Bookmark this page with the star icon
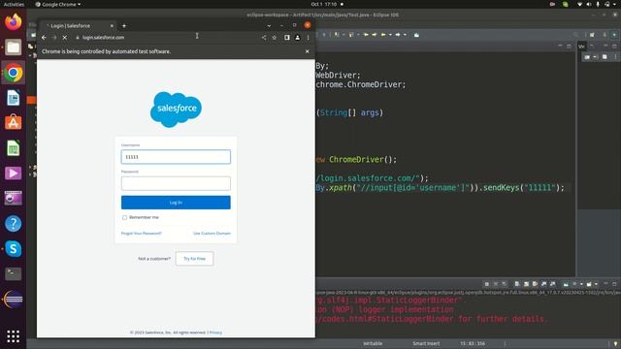621x349 pixels. pos(274,37)
